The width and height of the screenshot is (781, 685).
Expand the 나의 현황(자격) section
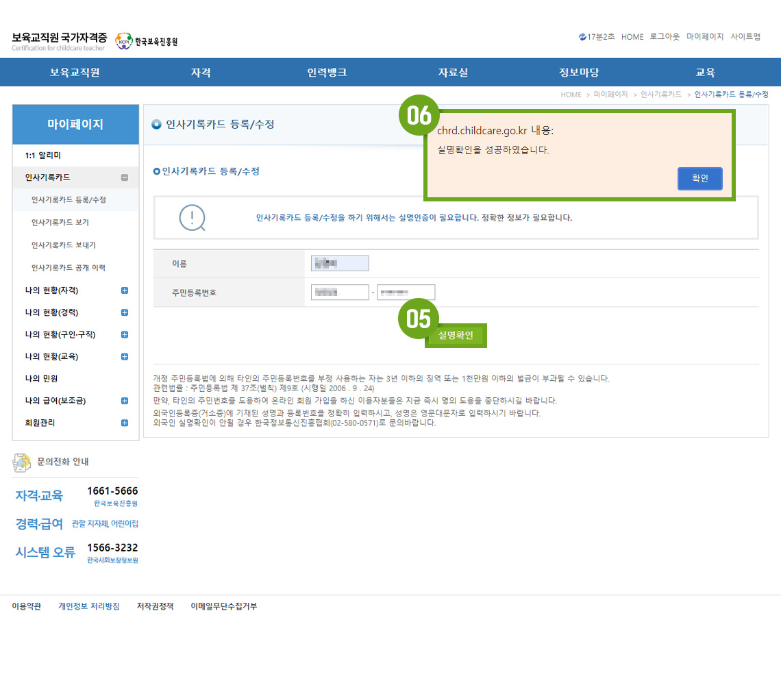tap(124, 290)
